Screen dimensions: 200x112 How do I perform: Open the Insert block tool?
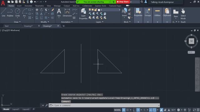coord(124,12)
